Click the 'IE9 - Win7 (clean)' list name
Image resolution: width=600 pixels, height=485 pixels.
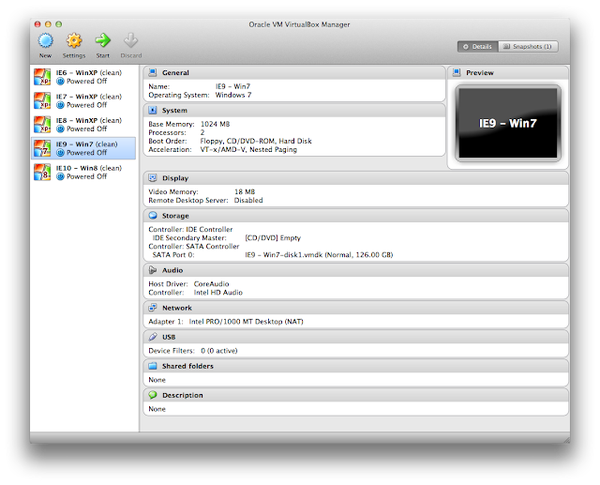pyautogui.click(x=87, y=144)
